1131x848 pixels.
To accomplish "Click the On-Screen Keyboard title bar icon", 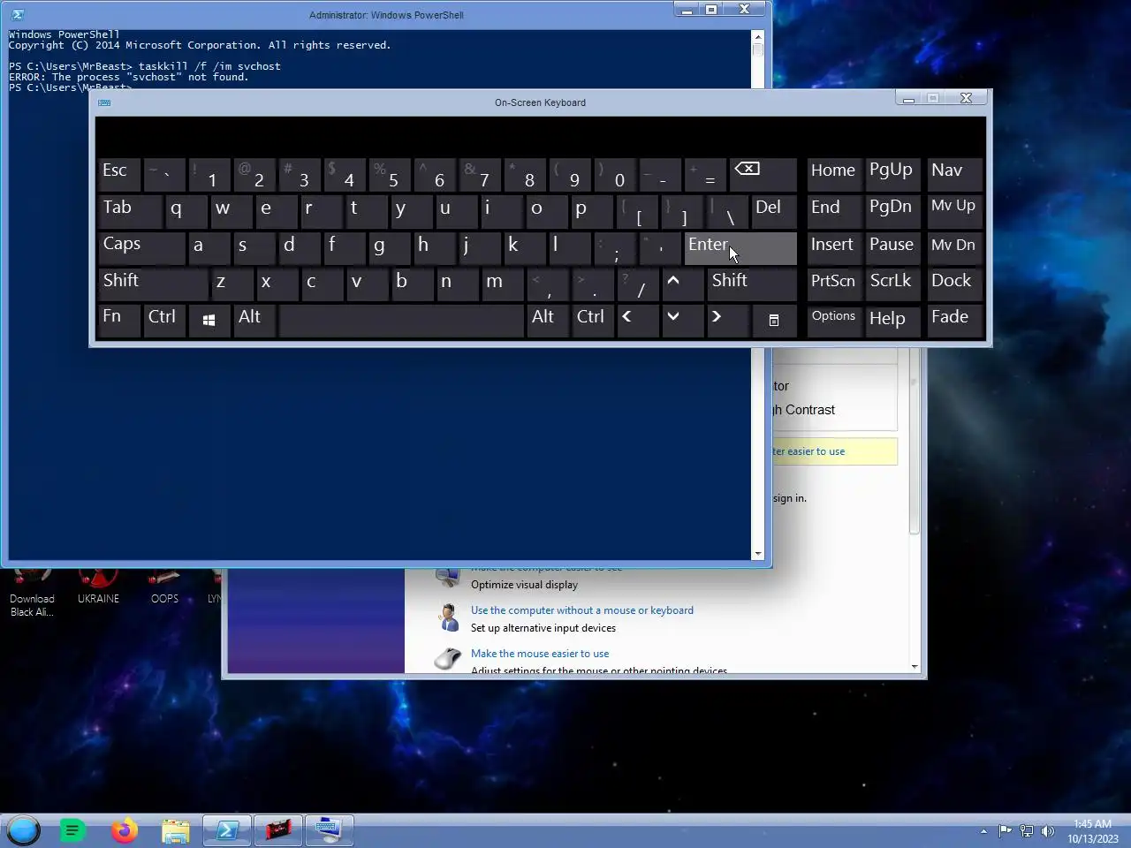I will [x=104, y=102].
